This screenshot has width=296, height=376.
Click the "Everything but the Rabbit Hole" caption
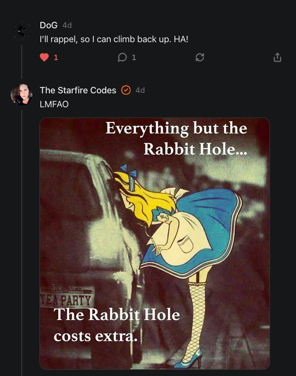point(177,138)
